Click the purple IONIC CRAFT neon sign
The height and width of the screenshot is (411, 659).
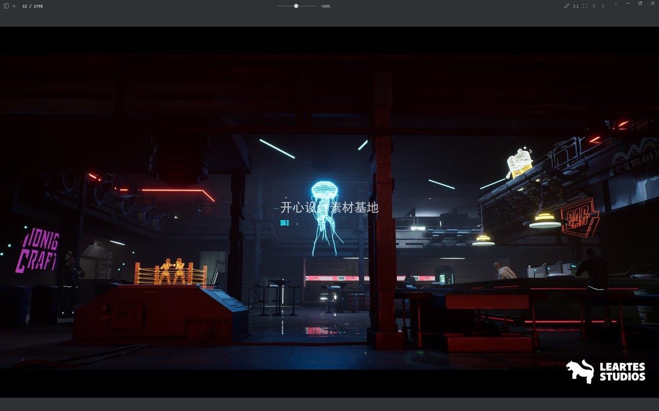tap(38, 250)
